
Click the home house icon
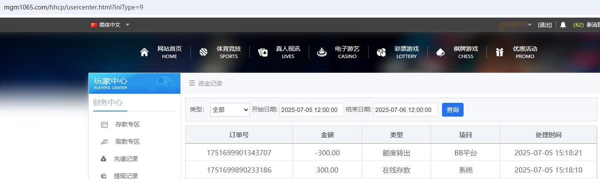point(145,52)
